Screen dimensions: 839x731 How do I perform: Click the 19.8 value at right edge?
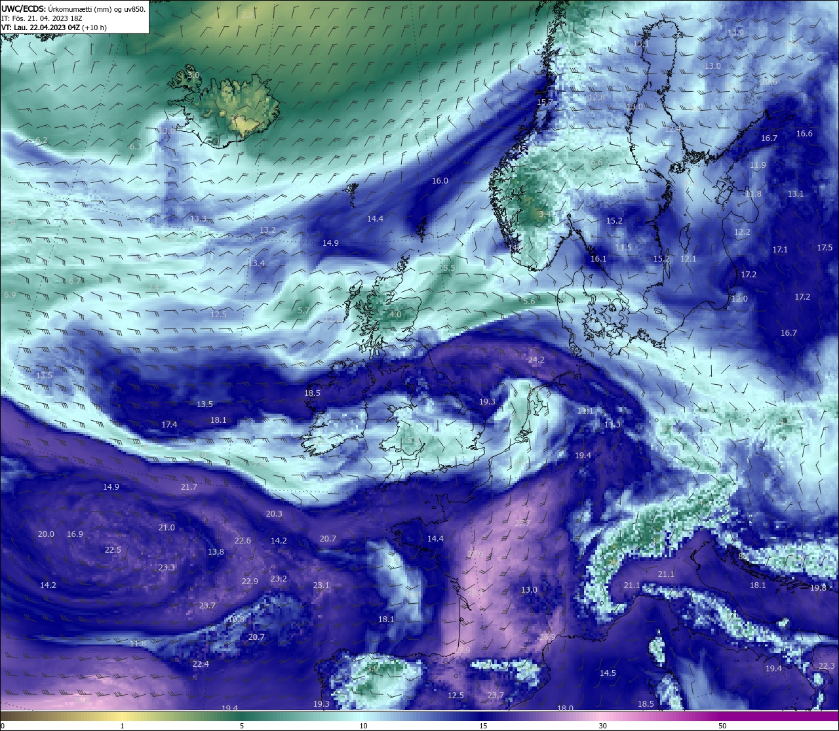pos(818,588)
